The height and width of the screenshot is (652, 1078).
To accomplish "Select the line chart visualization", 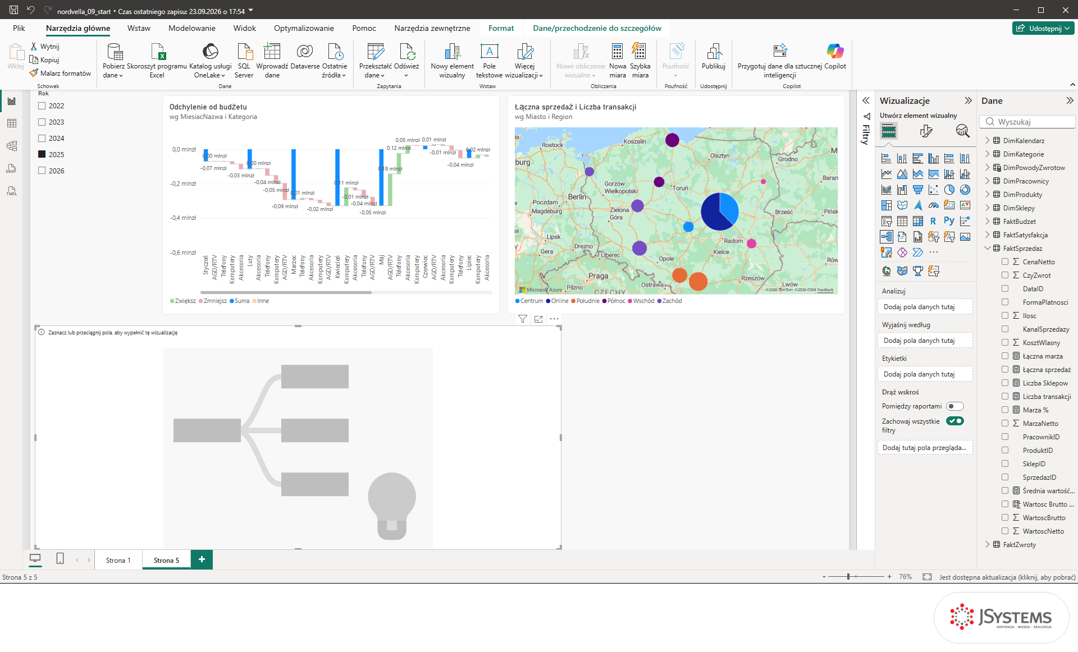I will pyautogui.click(x=886, y=174).
